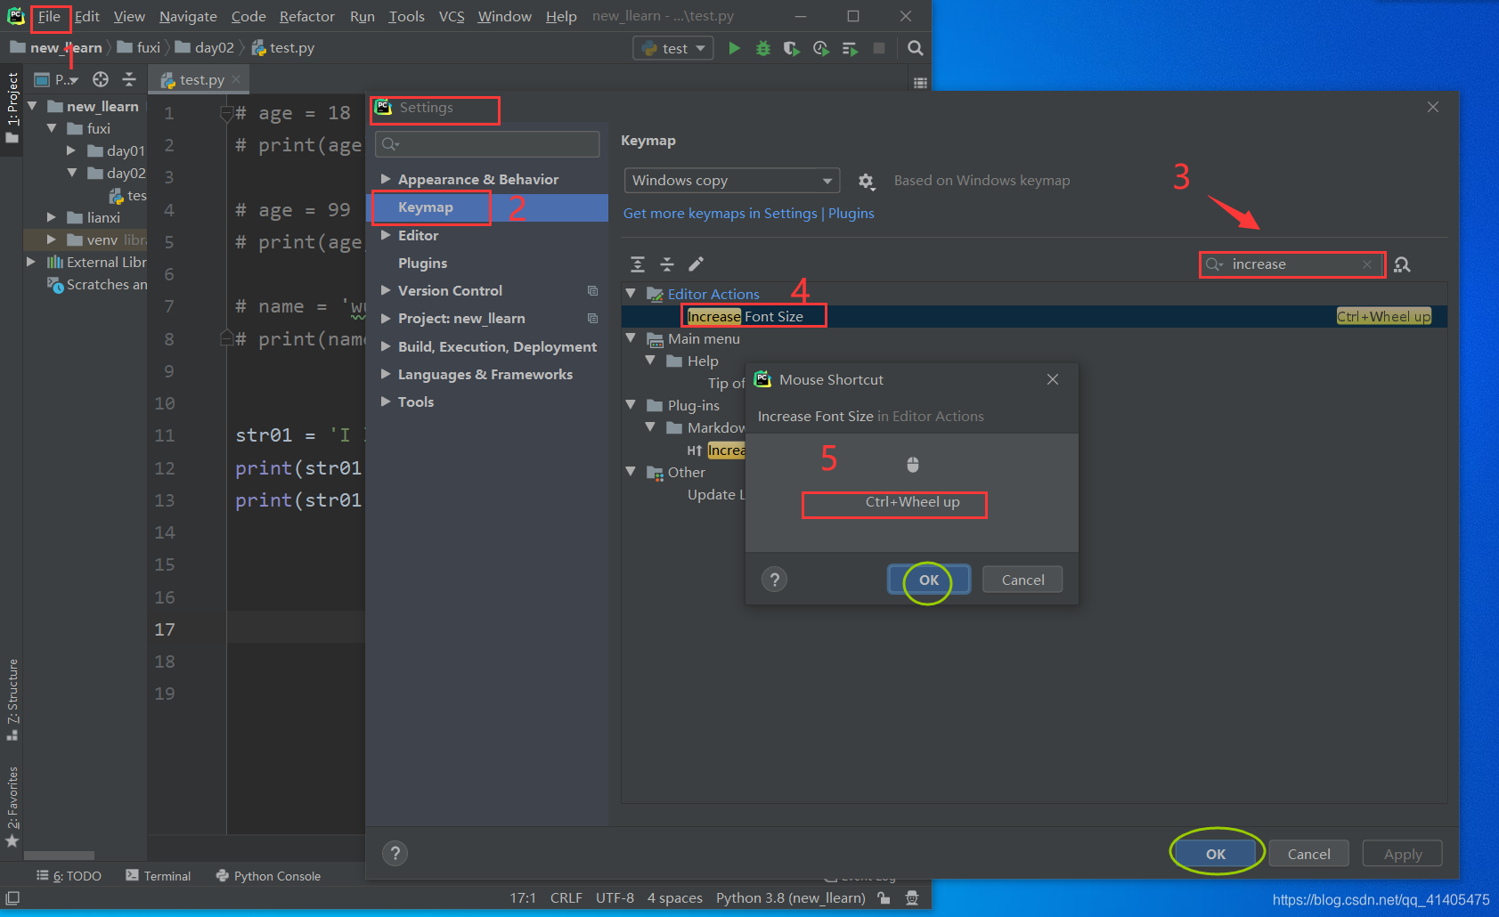
Task: Click the Profile run icon in the toolbar
Action: pos(820,48)
